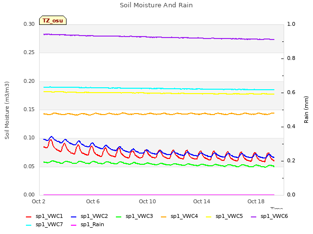
Task: Click the 0.05 left axis tick label
Action: click(x=29, y=166)
